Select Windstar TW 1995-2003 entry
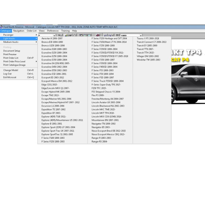Viewport: 205px width, 205px height. pyautogui.click(x=148, y=59)
